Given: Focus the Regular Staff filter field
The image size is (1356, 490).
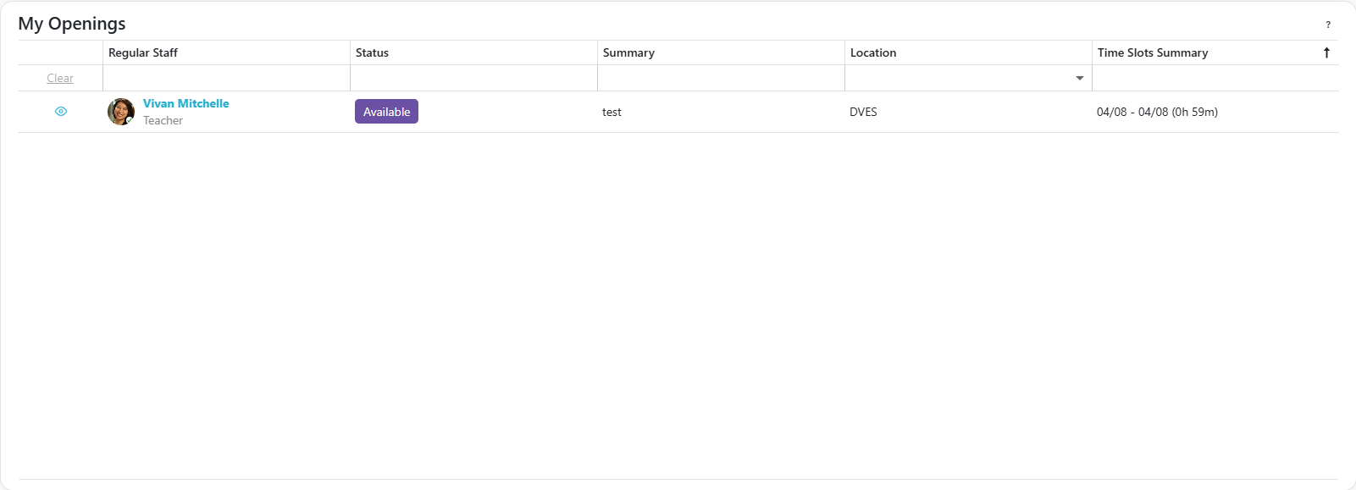Looking at the screenshot, I should (x=226, y=79).
